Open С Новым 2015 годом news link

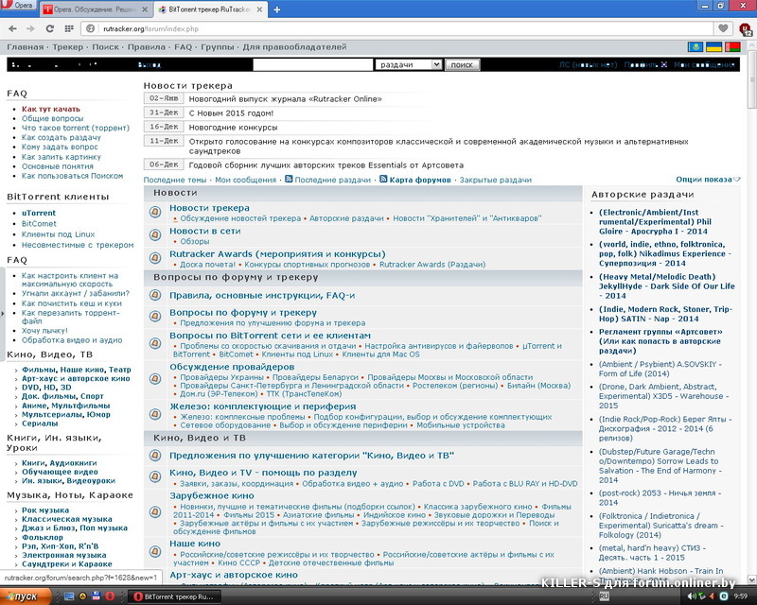point(231,112)
